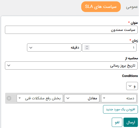Click the زمان number input field
The width and height of the screenshot is (139, 128).
coord(109,47)
